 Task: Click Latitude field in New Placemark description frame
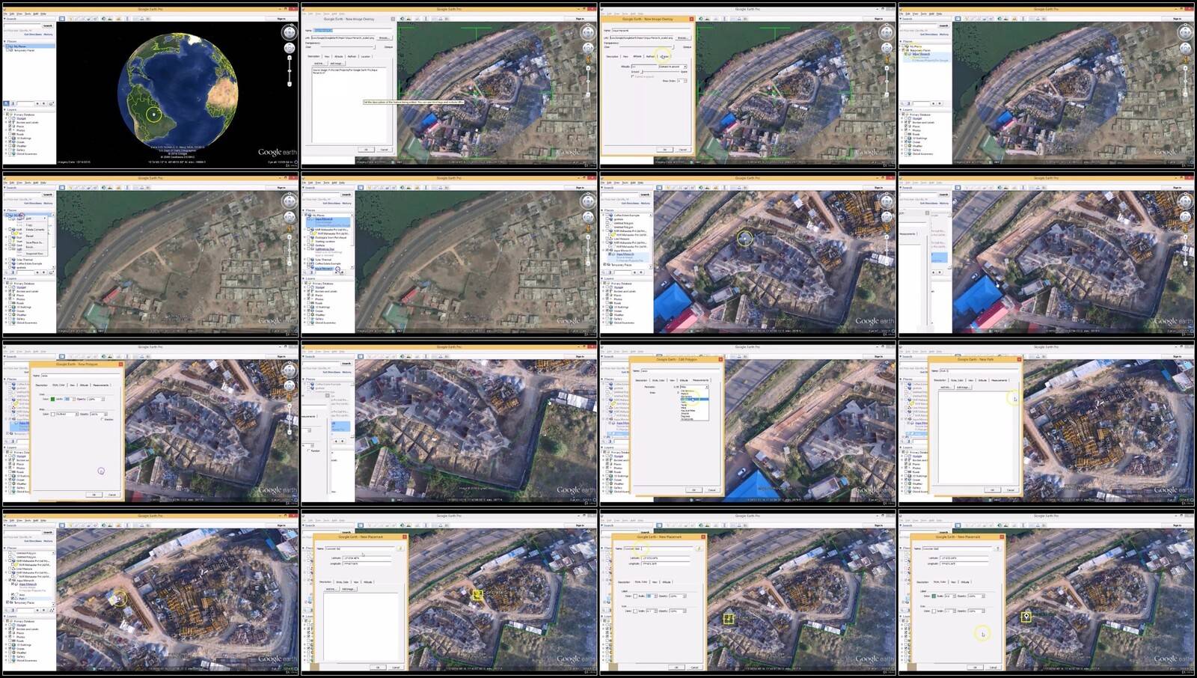[x=367, y=558]
